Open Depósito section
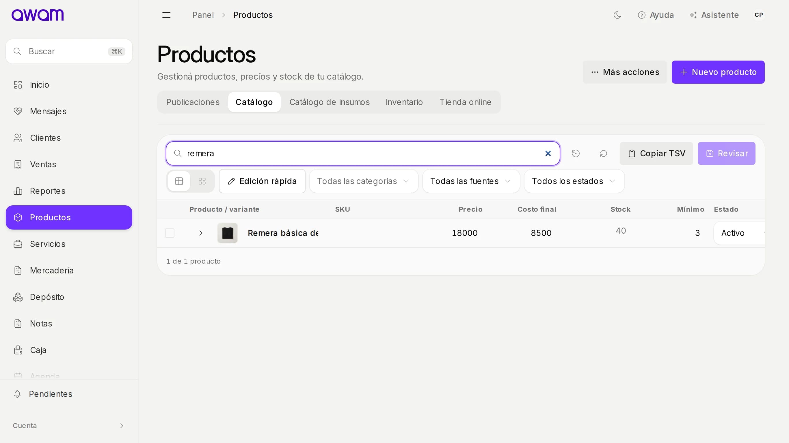Screen dimensions: 789x443 [69, 297]
